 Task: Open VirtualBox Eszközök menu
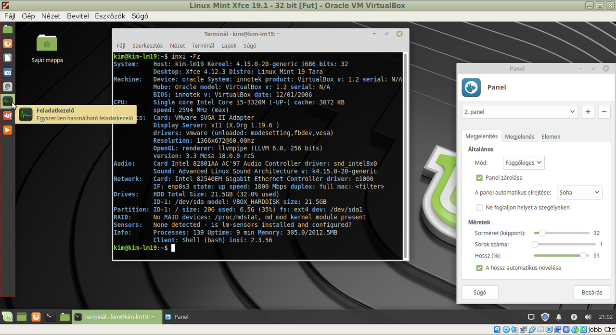[x=110, y=16]
